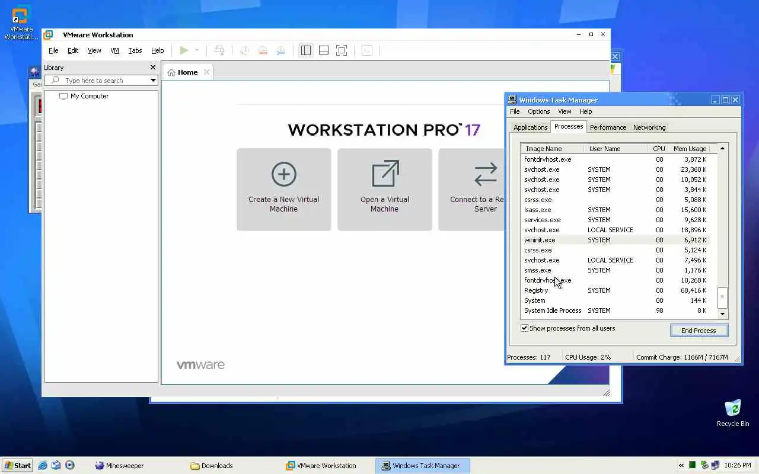Toggle Show processes from all users checkbox
759x474 pixels.
tap(524, 328)
